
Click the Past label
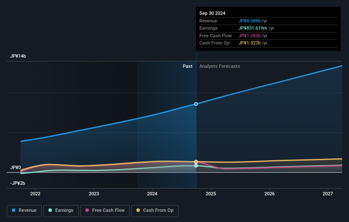tap(187, 67)
